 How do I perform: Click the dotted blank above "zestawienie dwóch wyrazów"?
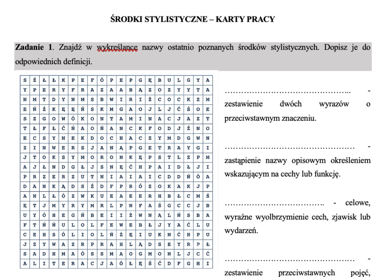[x=287, y=92]
